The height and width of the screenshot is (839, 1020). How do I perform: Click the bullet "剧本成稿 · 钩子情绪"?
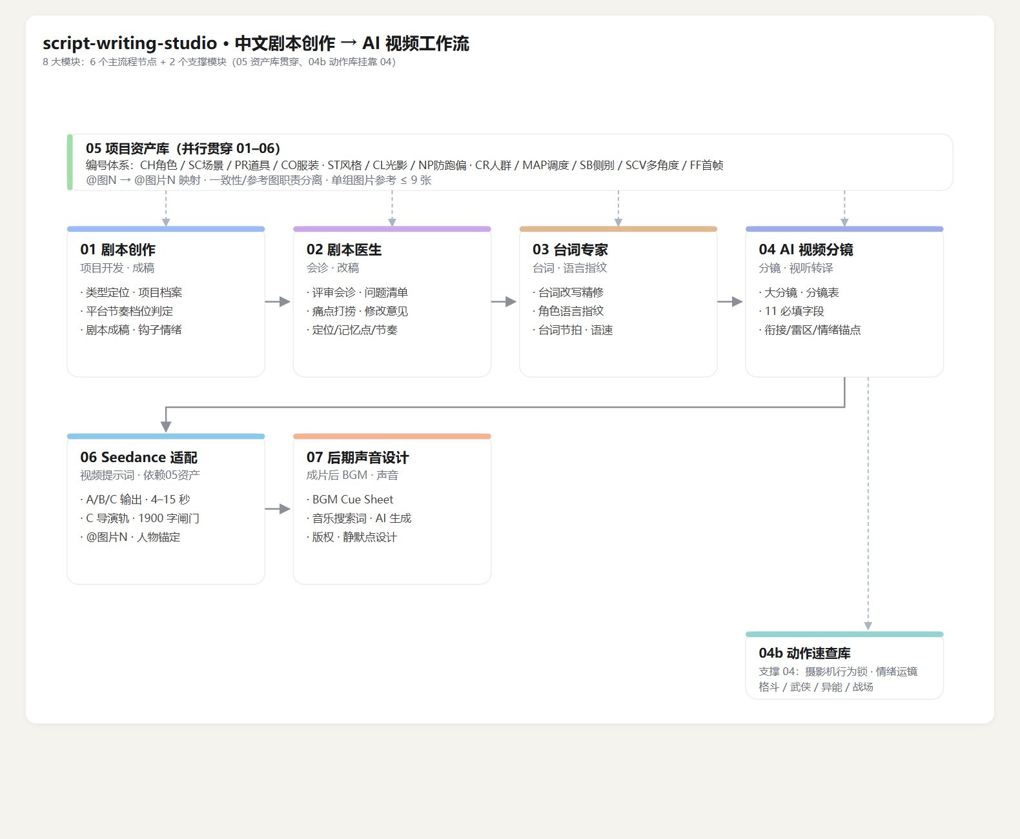tap(131, 330)
